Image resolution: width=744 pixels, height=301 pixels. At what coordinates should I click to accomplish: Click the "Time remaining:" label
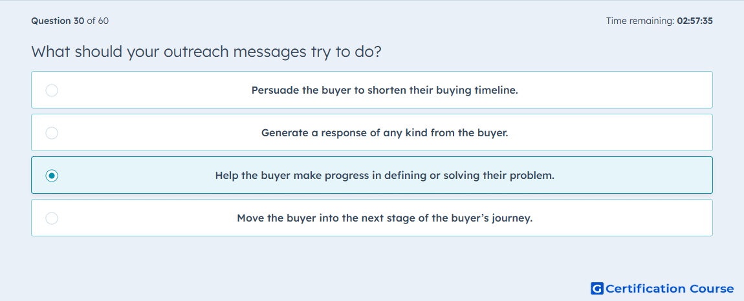(x=640, y=21)
